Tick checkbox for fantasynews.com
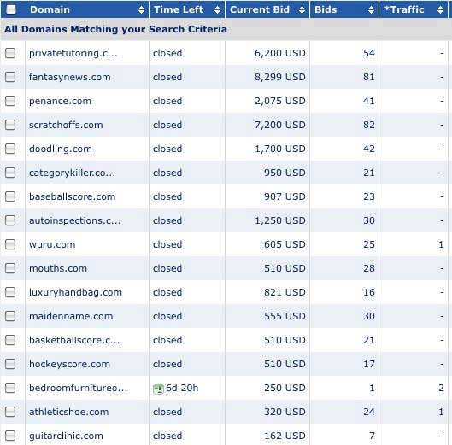The image size is (452, 445). point(10,77)
